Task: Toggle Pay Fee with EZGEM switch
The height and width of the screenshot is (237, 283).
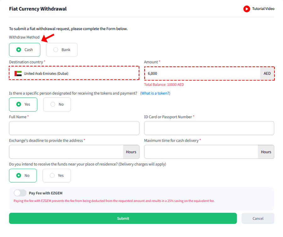Action: (x=20, y=193)
